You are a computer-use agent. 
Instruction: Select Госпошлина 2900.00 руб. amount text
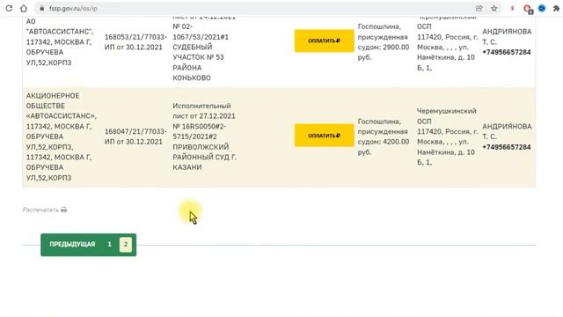[384, 42]
